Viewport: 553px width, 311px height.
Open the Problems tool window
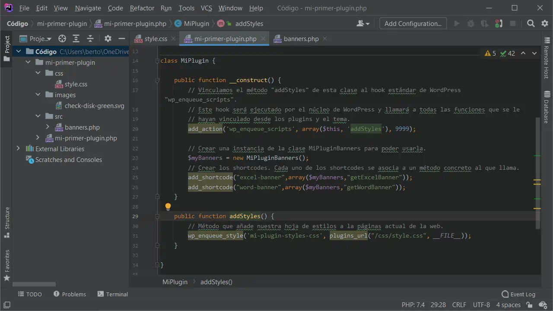click(70, 294)
